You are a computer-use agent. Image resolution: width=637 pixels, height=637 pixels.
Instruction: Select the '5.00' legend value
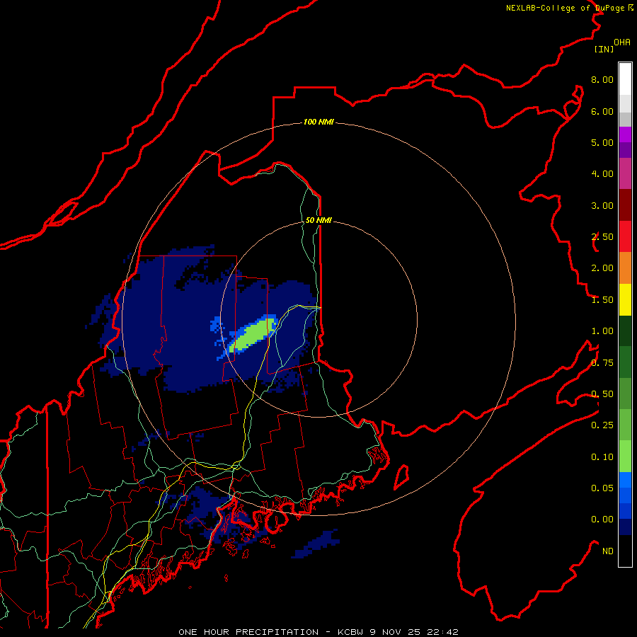tap(602, 142)
